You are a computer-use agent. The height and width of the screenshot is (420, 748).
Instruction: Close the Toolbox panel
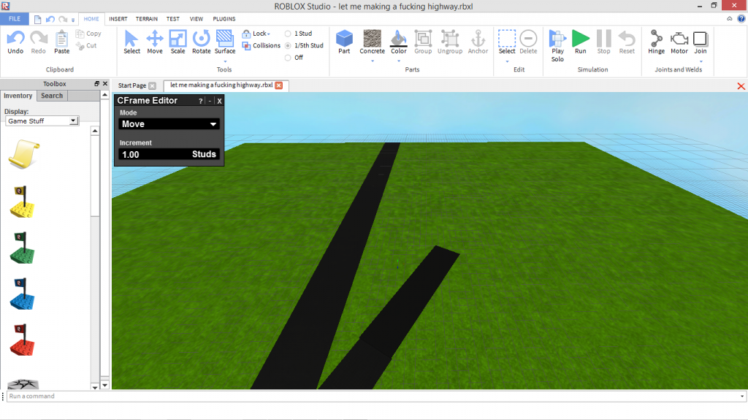tap(105, 83)
